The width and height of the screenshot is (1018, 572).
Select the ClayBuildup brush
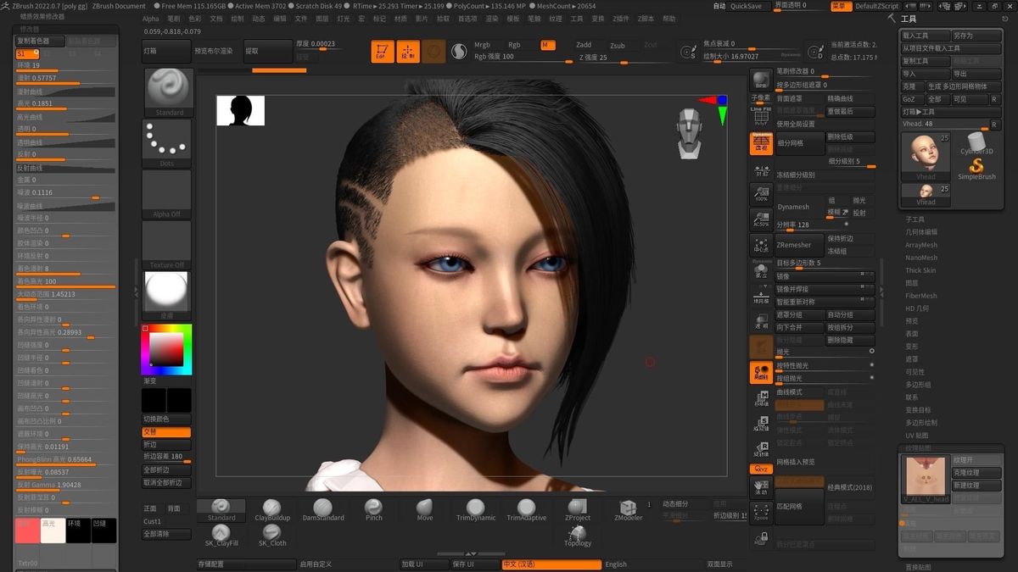tap(272, 510)
